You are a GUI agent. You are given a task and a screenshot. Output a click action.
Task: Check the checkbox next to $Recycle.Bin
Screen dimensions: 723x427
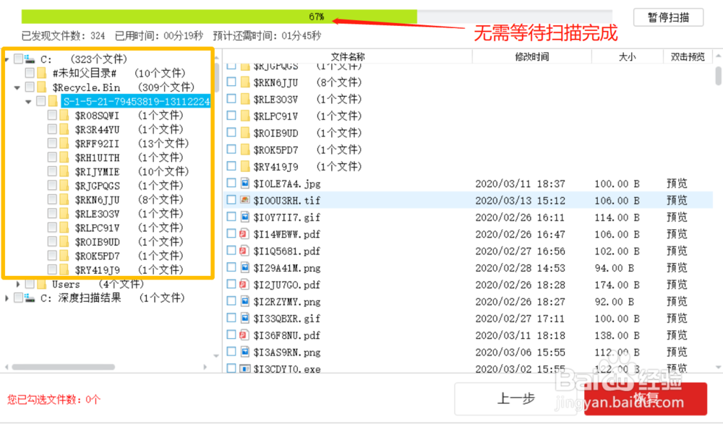coord(27,87)
